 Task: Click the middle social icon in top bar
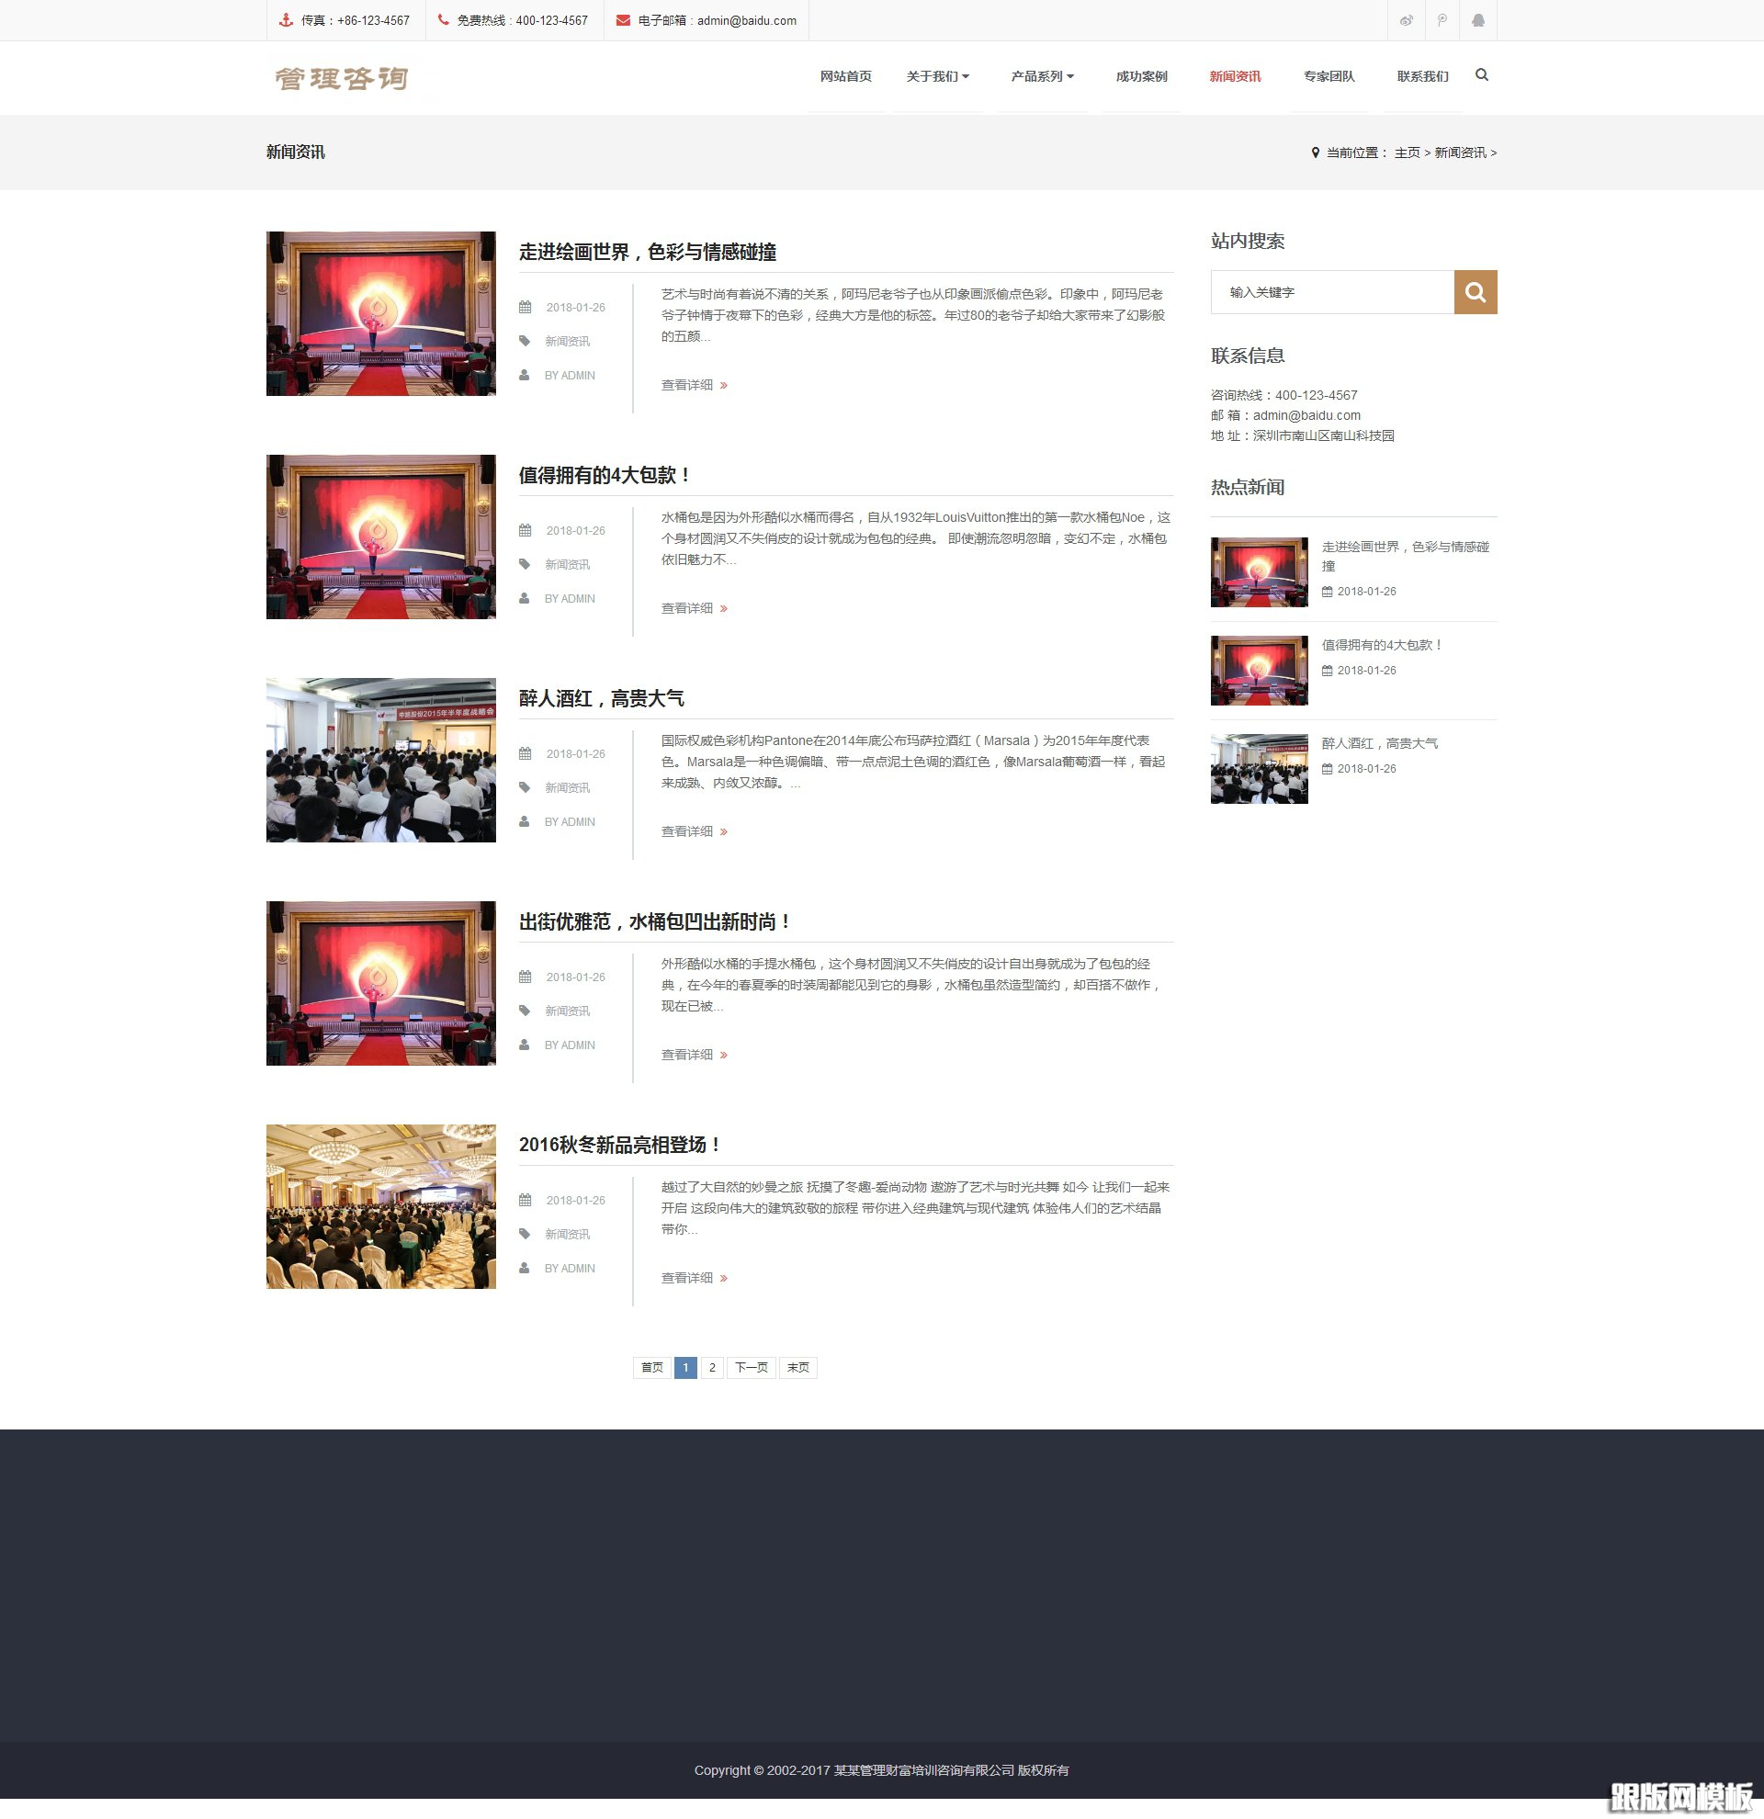click(1442, 20)
